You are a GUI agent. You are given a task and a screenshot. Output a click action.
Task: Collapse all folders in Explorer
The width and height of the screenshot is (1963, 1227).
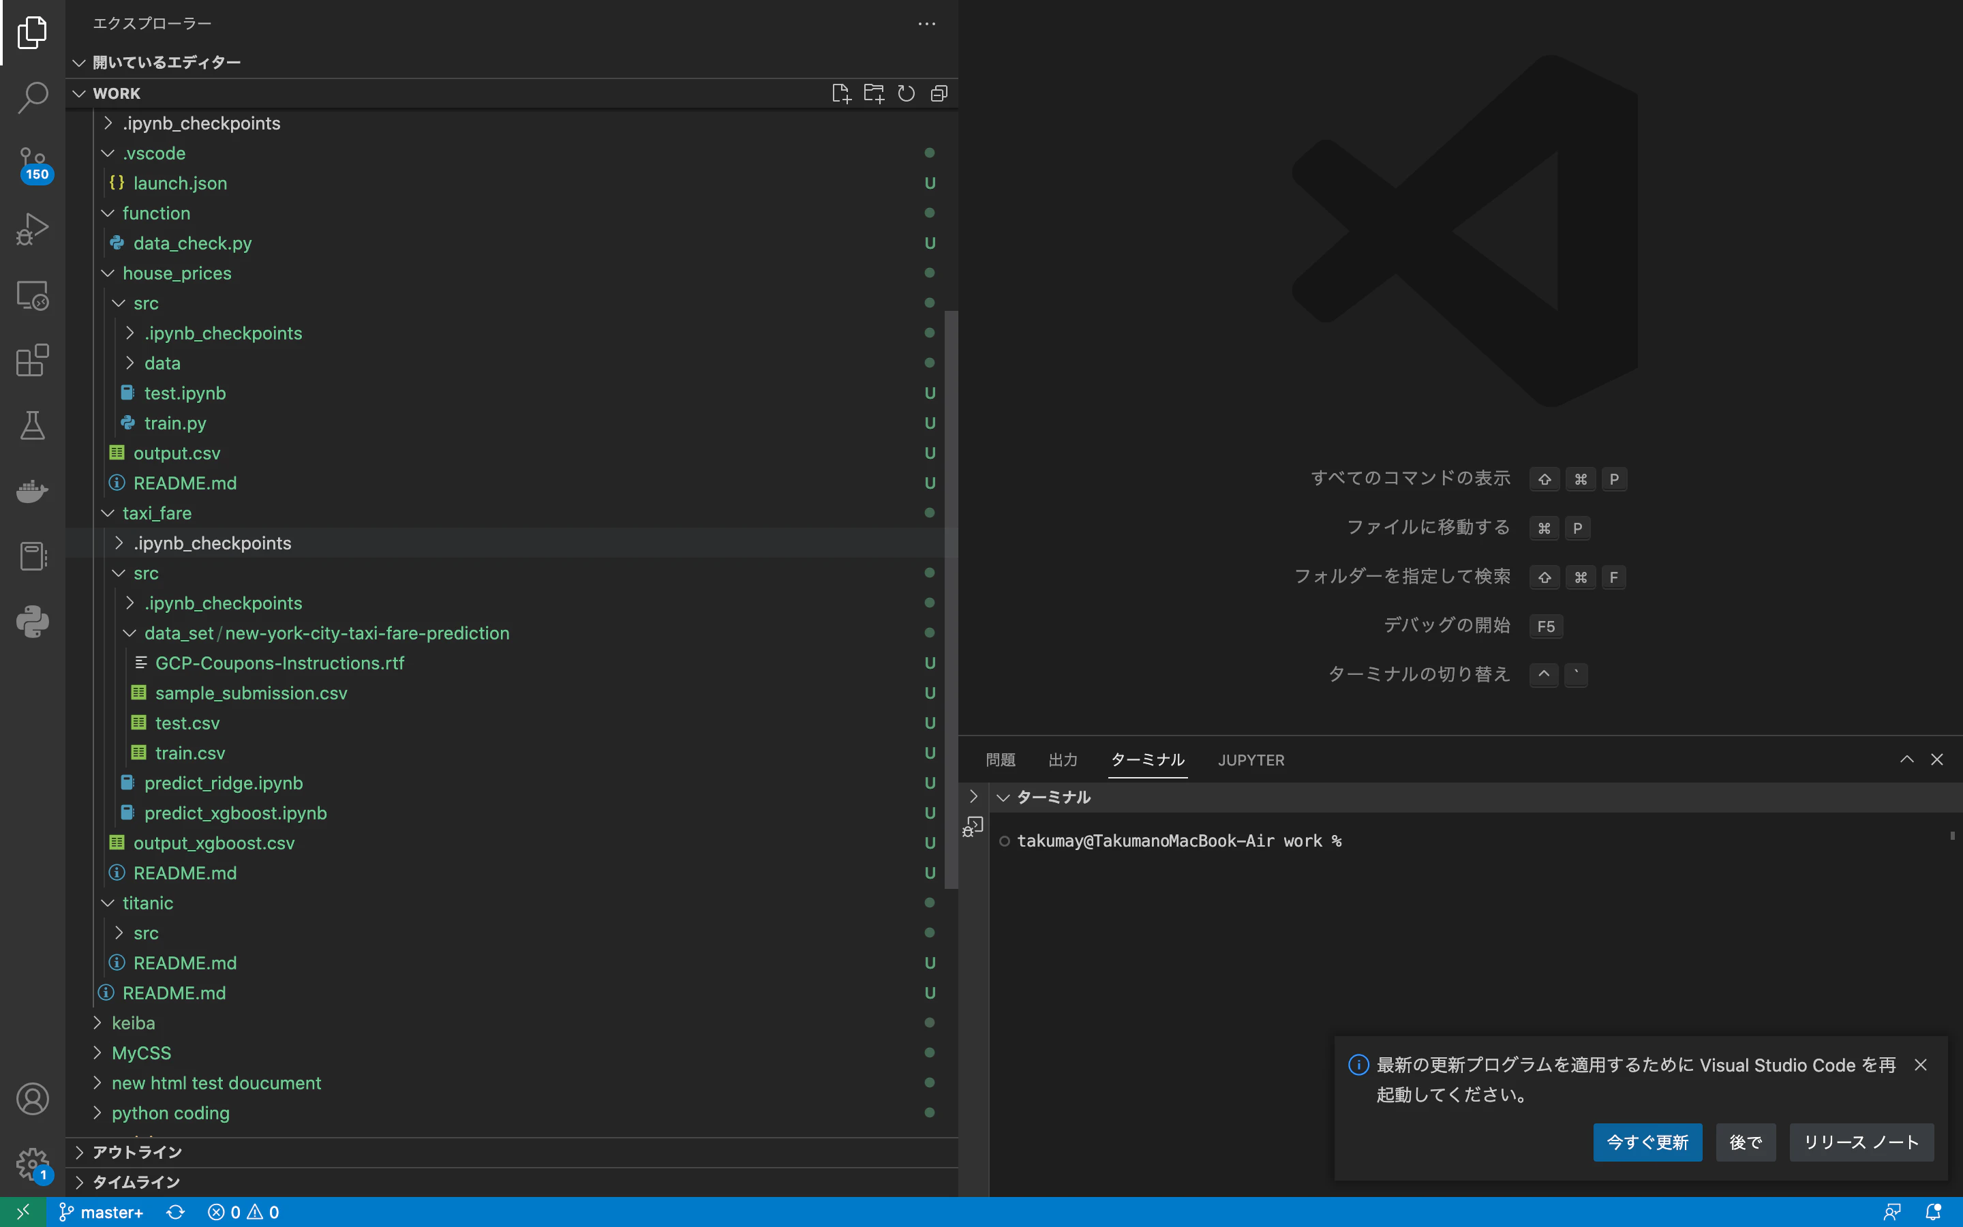[939, 93]
